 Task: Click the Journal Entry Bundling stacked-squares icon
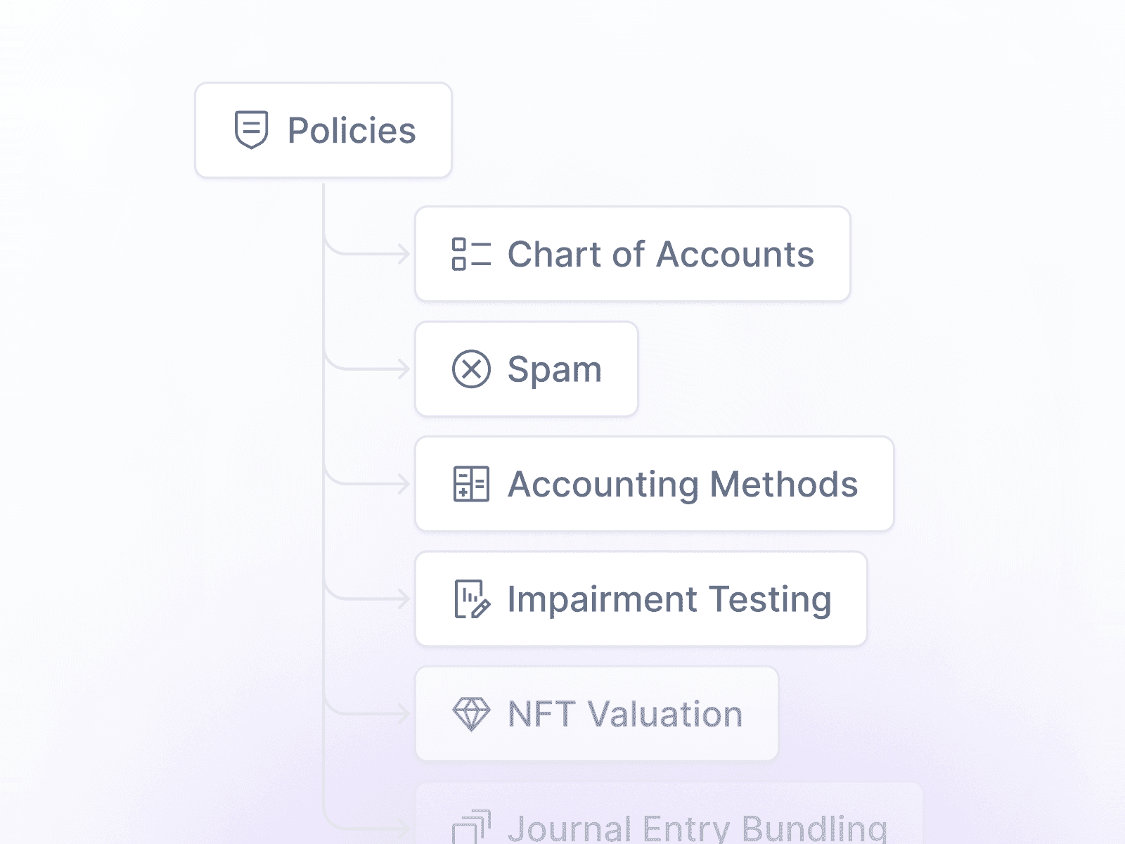(x=471, y=827)
